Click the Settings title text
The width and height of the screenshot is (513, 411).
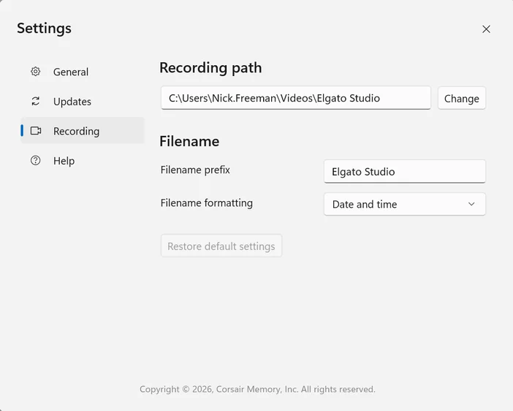point(44,29)
